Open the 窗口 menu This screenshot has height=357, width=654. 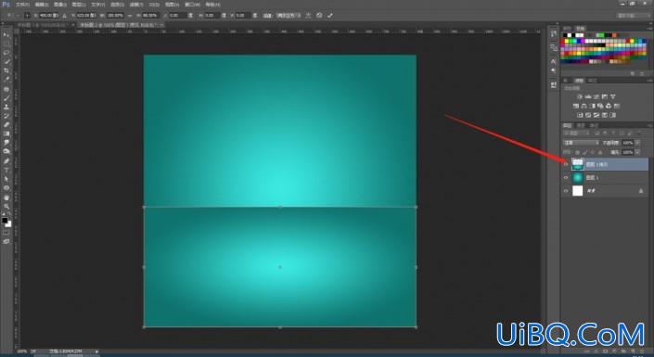192,5
